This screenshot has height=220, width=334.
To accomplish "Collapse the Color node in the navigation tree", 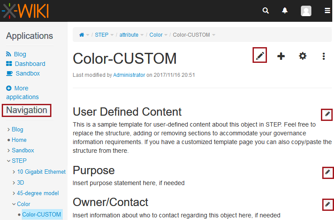I will (14, 204).
